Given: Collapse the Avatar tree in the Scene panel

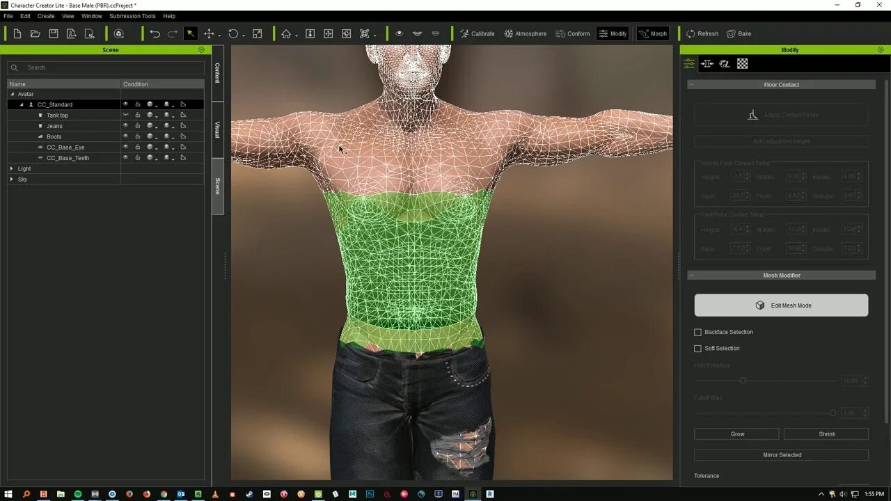Looking at the screenshot, I should click(11, 94).
